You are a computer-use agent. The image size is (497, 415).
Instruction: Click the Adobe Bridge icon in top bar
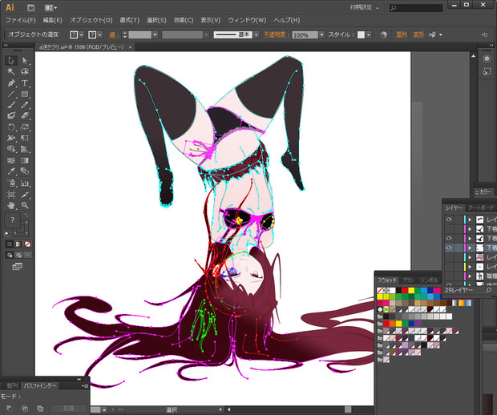coord(30,7)
